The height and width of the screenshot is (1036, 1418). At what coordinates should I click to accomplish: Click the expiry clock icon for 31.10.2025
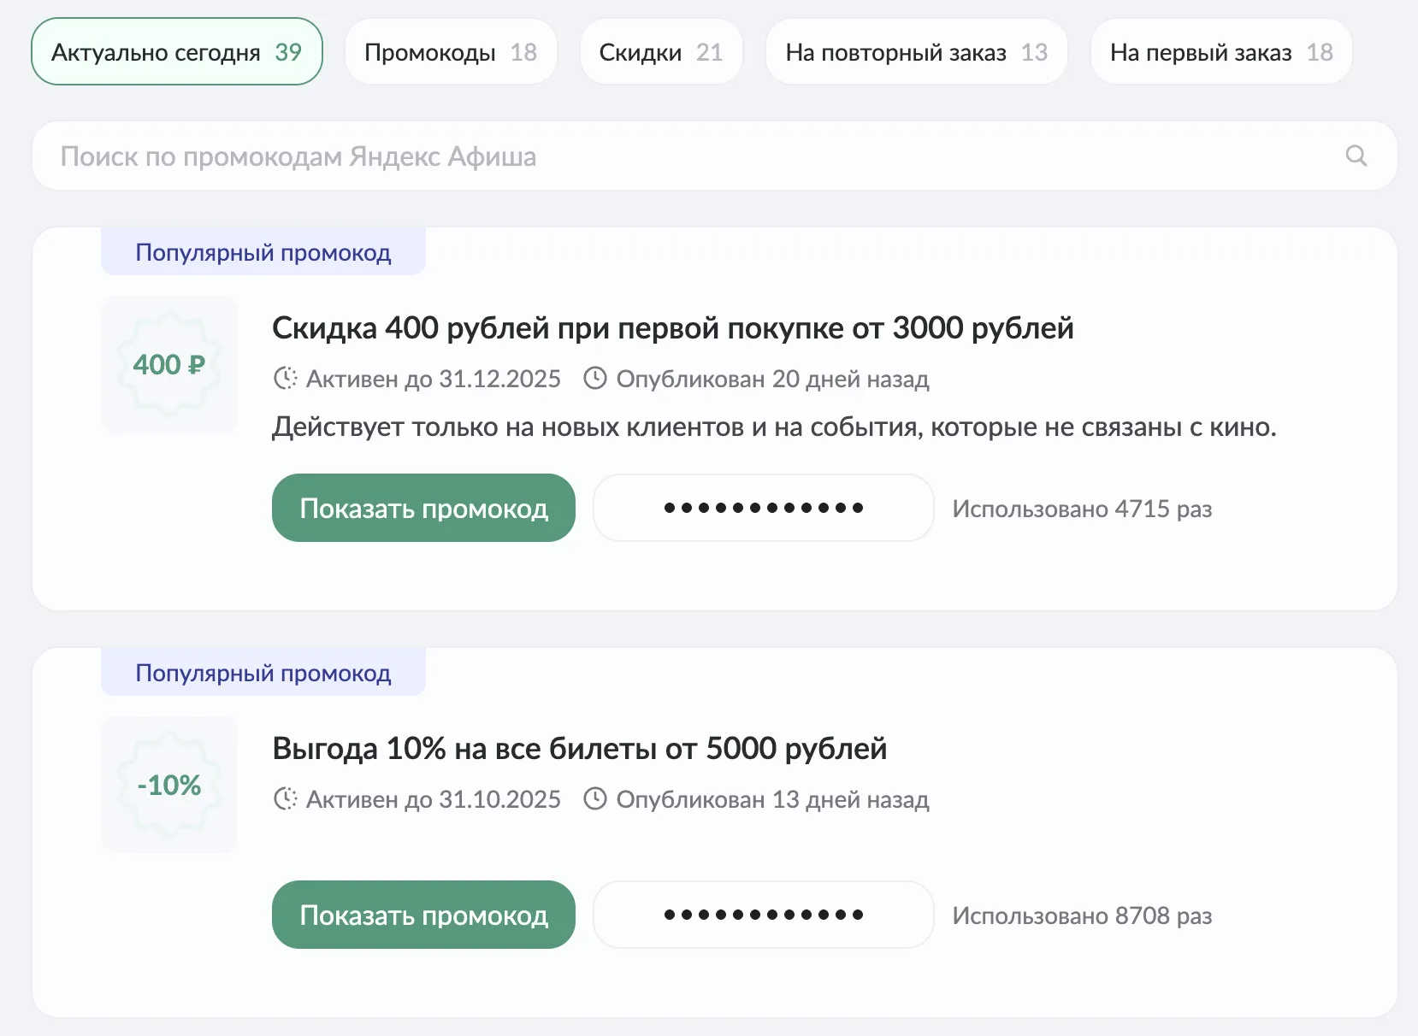pos(285,799)
